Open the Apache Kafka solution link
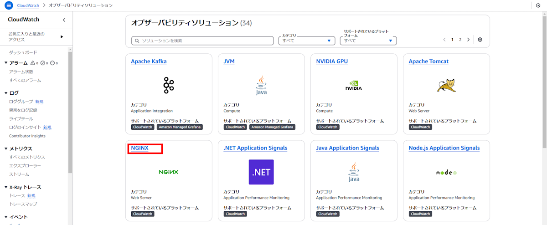Image resolution: width=547 pixels, height=225 pixels. (149, 61)
